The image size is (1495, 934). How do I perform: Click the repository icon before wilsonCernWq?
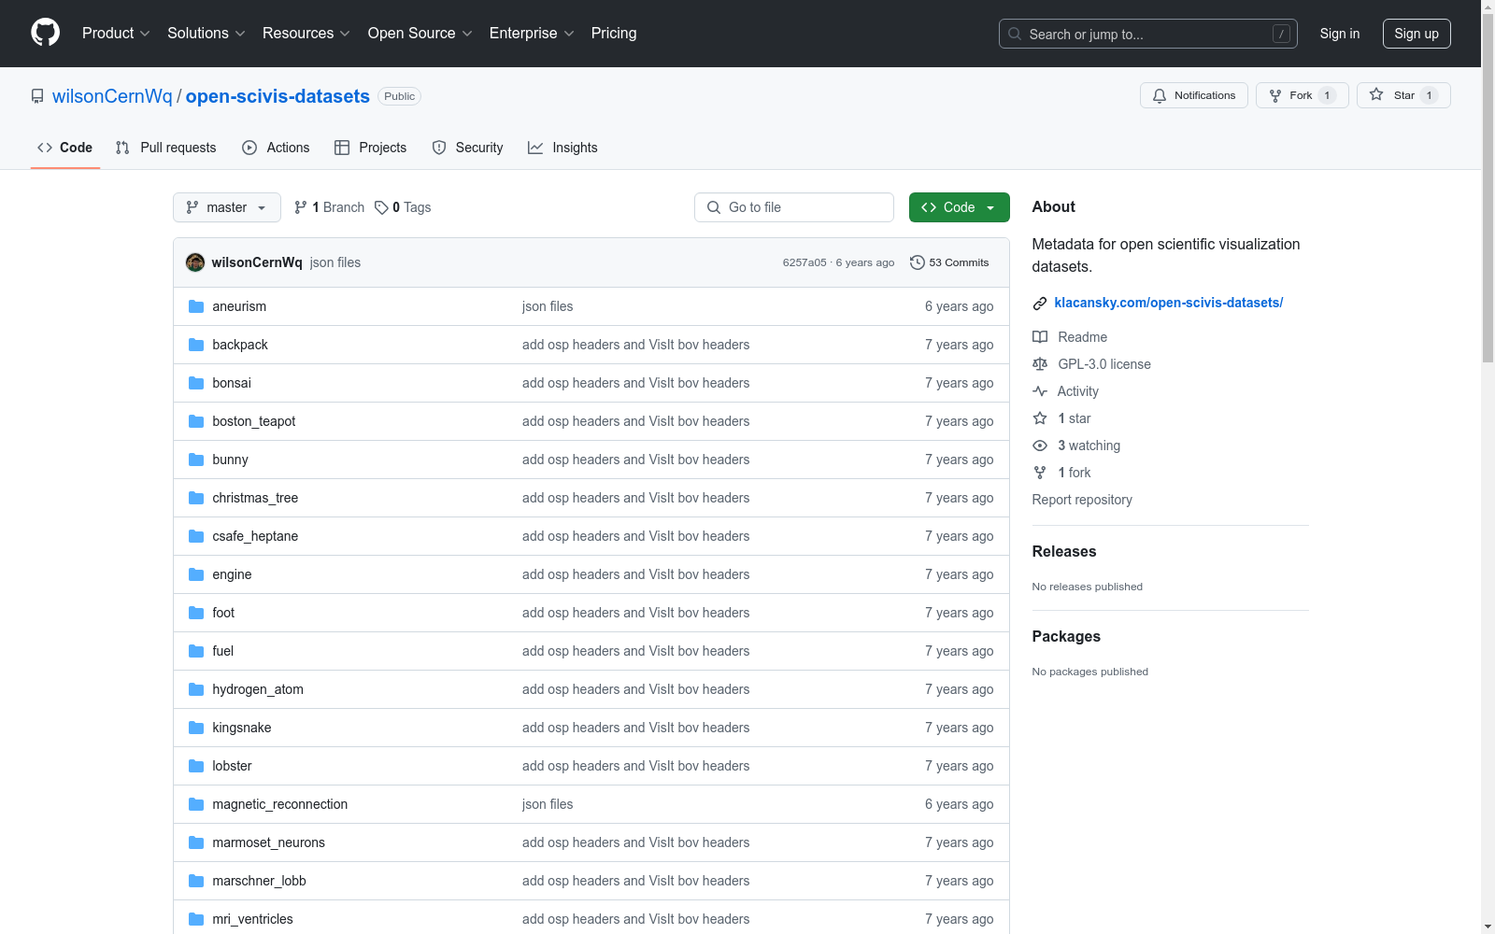click(x=37, y=96)
